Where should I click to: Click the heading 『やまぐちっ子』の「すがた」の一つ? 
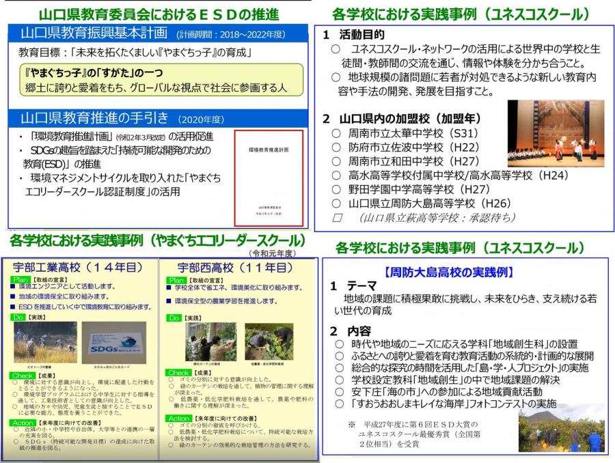[x=94, y=72]
